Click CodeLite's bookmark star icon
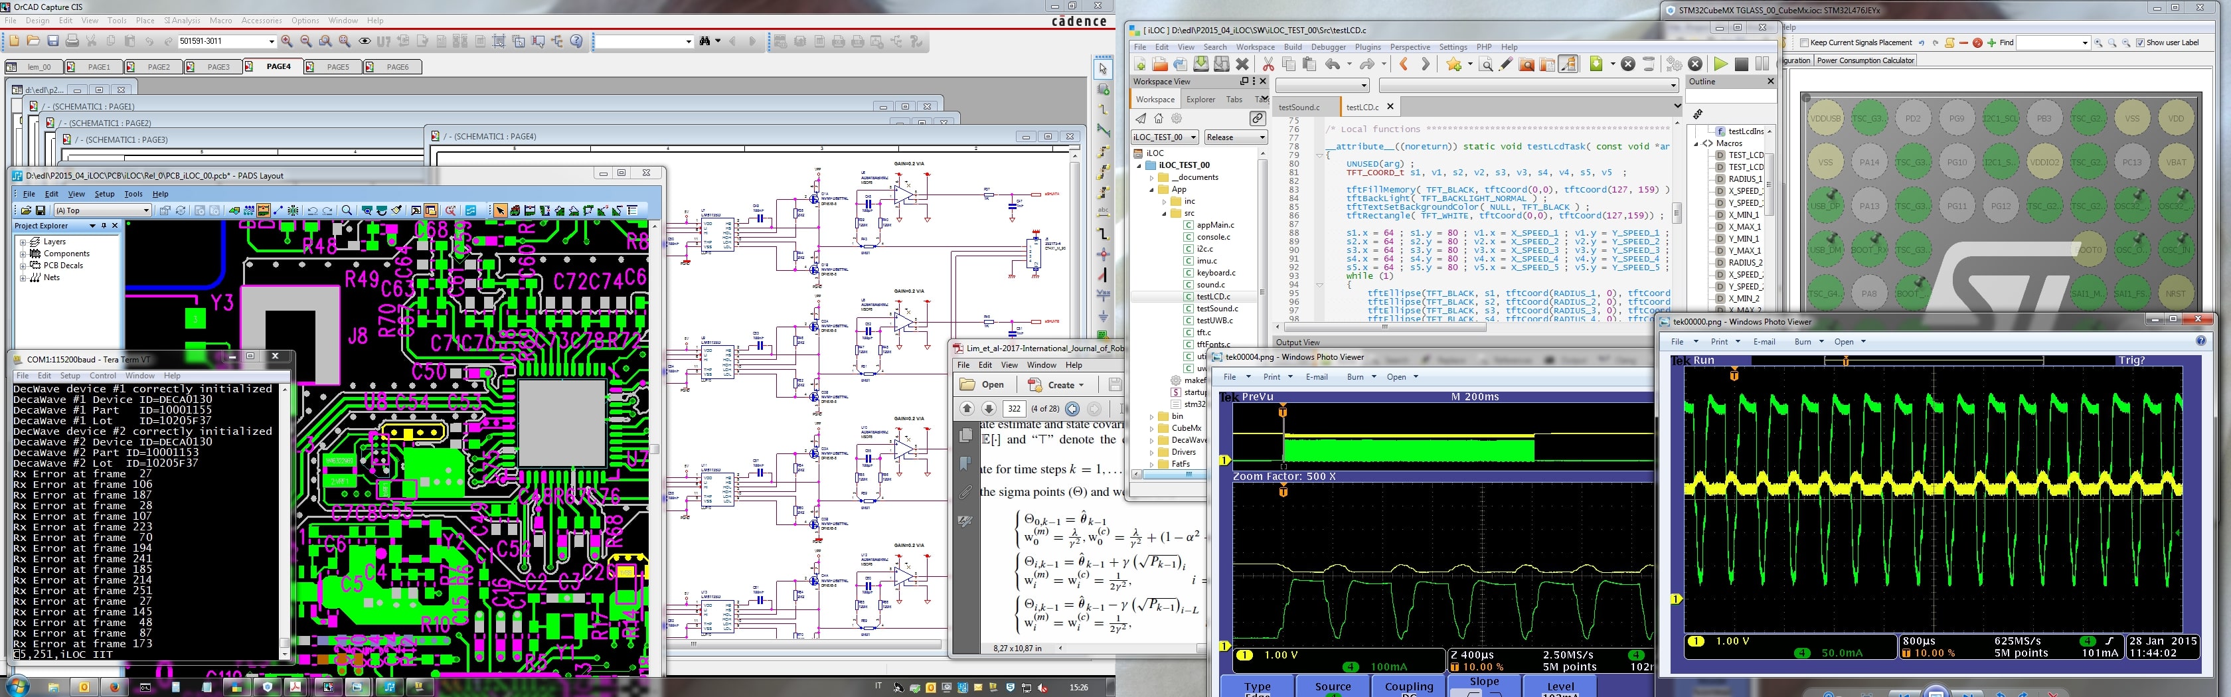Screen dimensions: 2231x697 click(x=1453, y=64)
